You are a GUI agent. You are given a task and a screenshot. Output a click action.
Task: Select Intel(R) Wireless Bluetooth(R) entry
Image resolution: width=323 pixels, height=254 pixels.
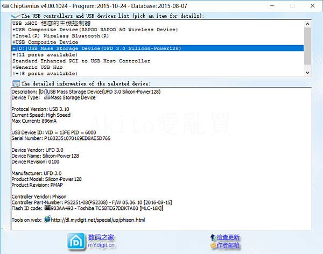coord(158,36)
